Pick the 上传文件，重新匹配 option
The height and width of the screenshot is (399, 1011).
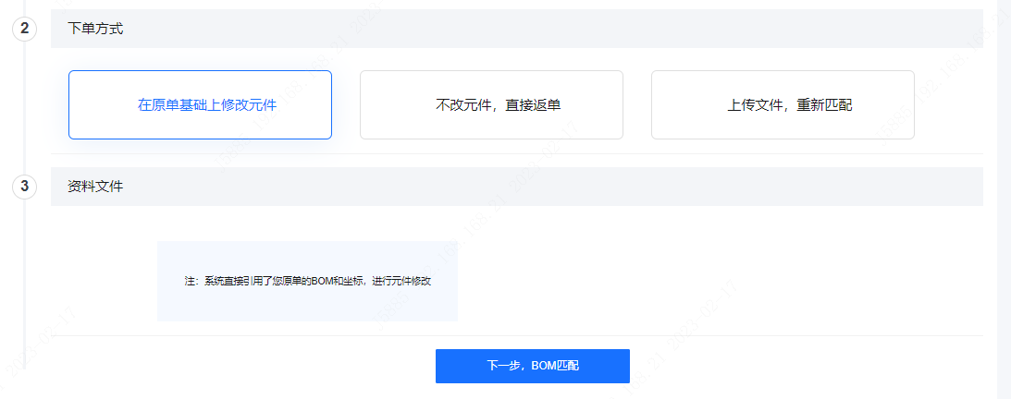click(x=783, y=104)
